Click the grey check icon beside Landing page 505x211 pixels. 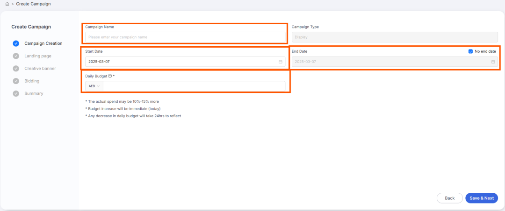pyautogui.click(x=16, y=56)
